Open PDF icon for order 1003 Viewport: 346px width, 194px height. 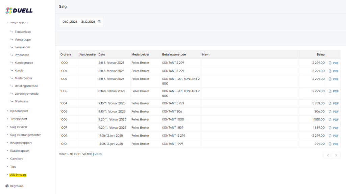[330, 91]
